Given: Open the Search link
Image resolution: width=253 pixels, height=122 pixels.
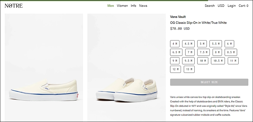Looking at the screenshot, I should tap(210, 6).
